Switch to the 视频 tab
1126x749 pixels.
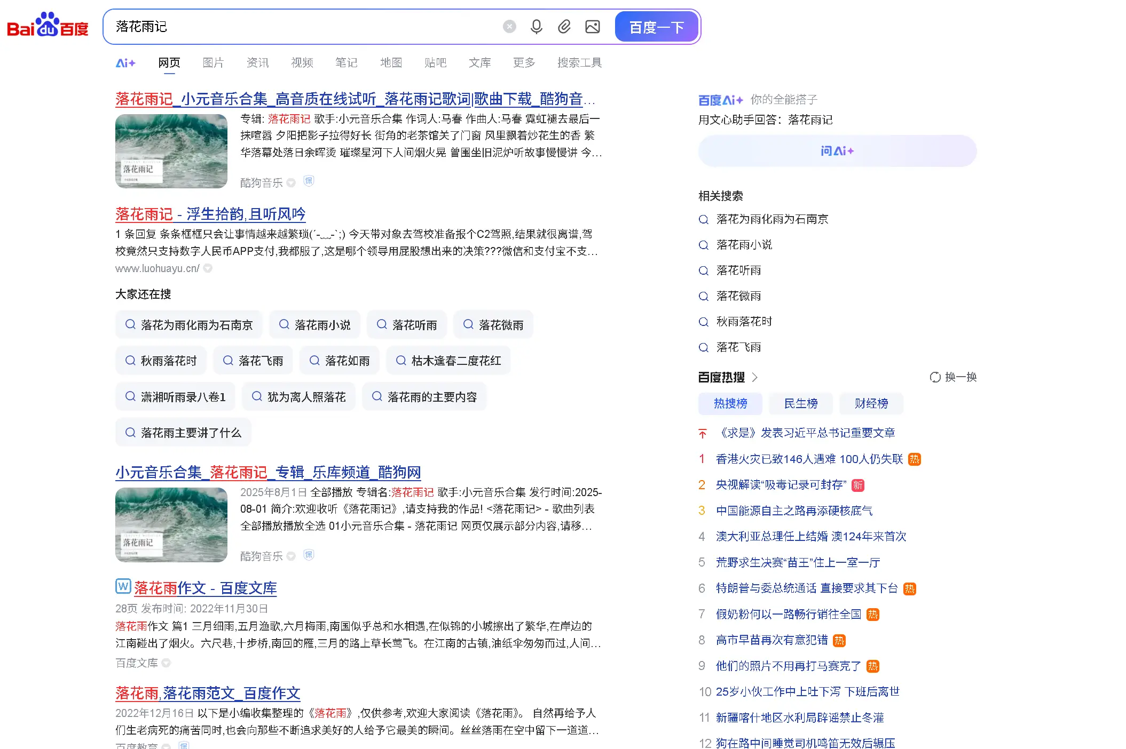(x=302, y=62)
